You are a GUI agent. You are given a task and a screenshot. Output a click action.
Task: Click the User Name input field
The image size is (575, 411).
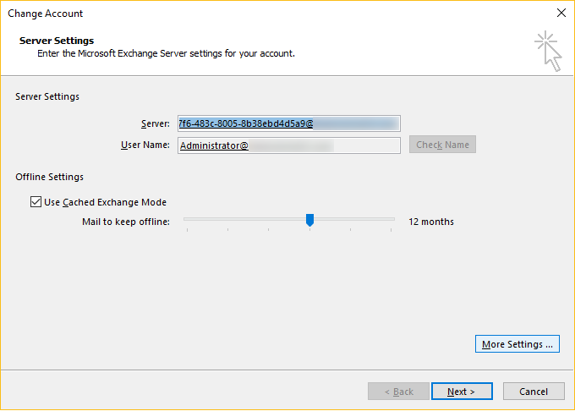pyautogui.click(x=289, y=145)
